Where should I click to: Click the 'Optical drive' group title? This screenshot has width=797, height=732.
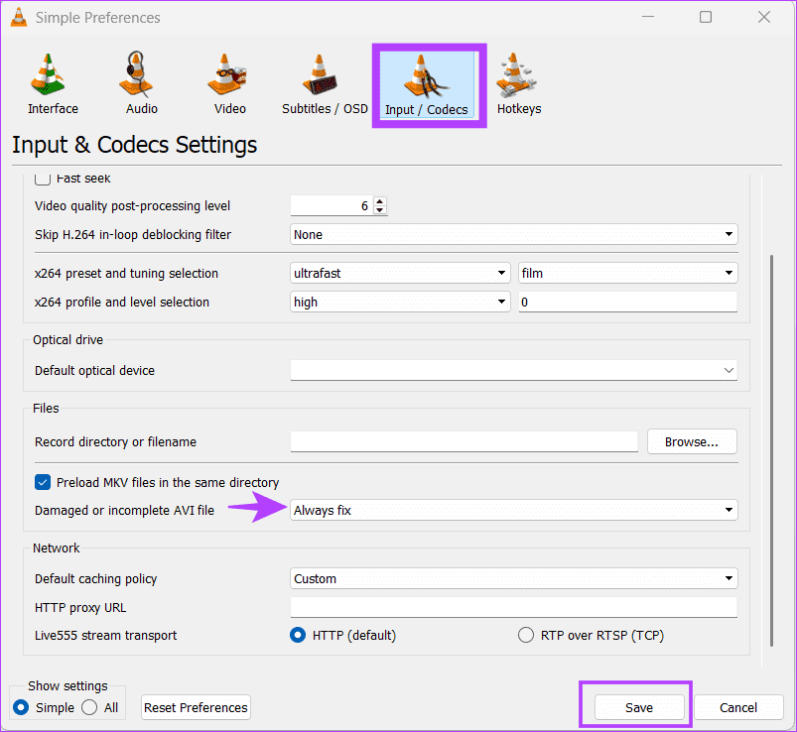[68, 339]
